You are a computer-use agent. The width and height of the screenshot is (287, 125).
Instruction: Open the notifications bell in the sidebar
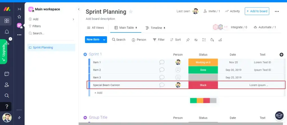click(7, 32)
